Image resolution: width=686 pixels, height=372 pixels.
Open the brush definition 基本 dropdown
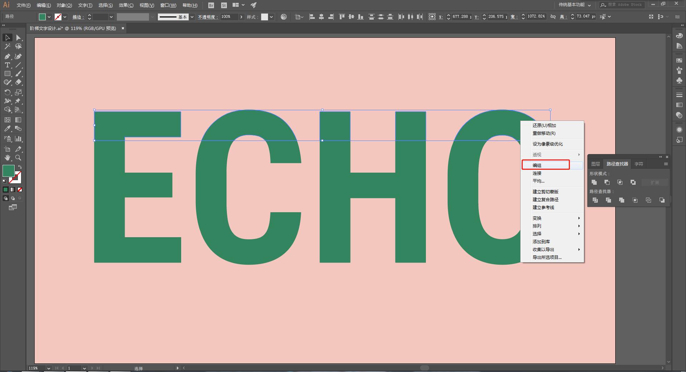pos(192,17)
